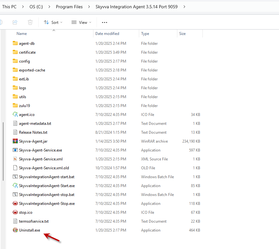Select the stop.ico red icon
This screenshot has width=279, height=249.
click(15, 212)
